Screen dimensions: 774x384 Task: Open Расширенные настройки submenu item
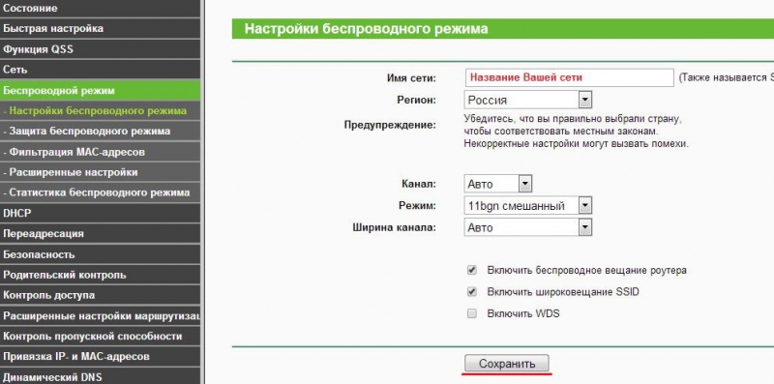(x=101, y=172)
